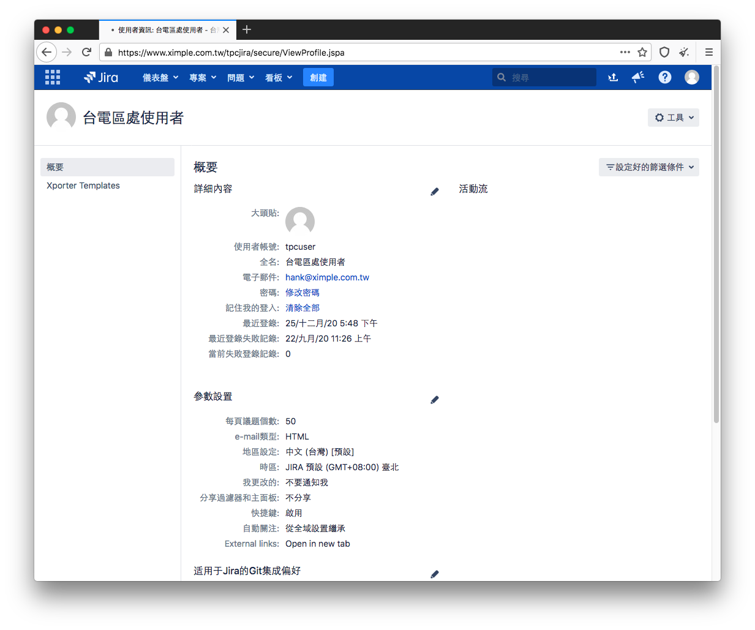Click the 不要通知我 value
Screen dimensions: 755x630
point(307,482)
